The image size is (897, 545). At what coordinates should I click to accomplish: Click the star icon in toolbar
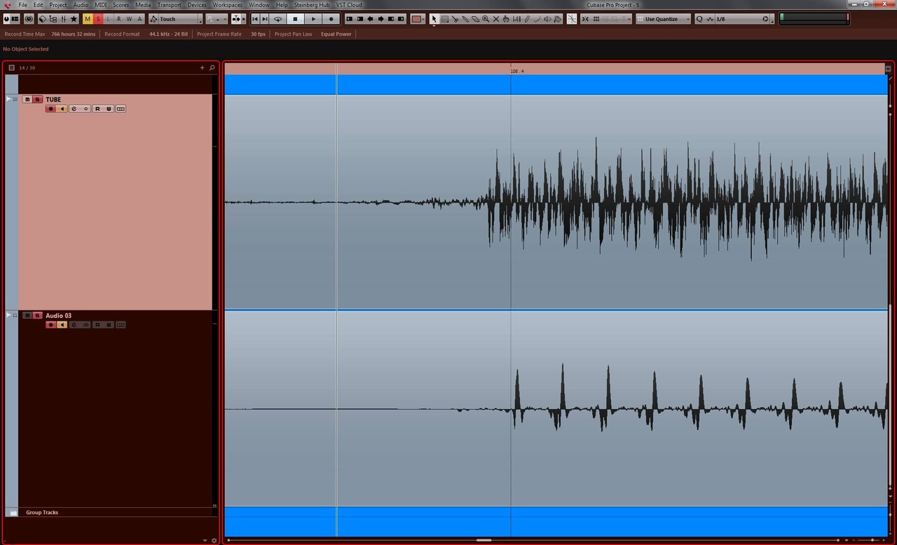click(x=74, y=19)
